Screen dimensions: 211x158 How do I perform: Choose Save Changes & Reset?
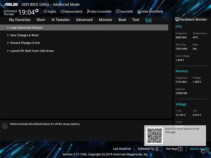pyautogui.click(x=24, y=35)
